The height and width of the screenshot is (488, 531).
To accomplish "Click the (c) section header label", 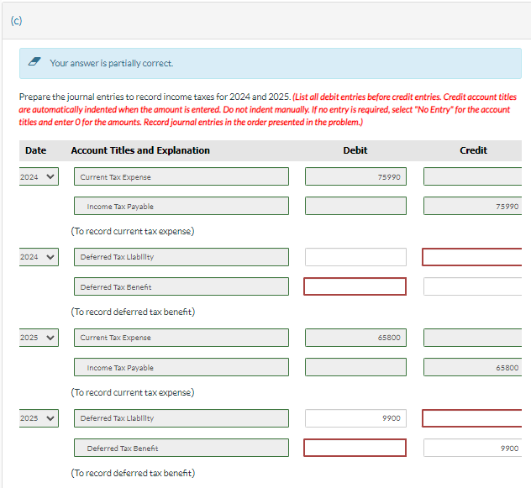I will point(16,21).
